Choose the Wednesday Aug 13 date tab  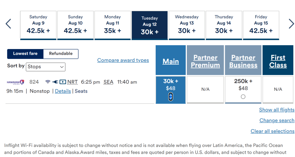point(187,25)
